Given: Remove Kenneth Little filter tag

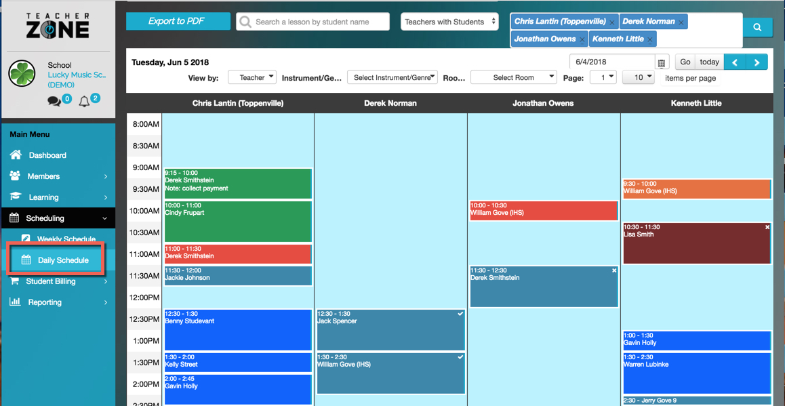Looking at the screenshot, I should [x=650, y=39].
